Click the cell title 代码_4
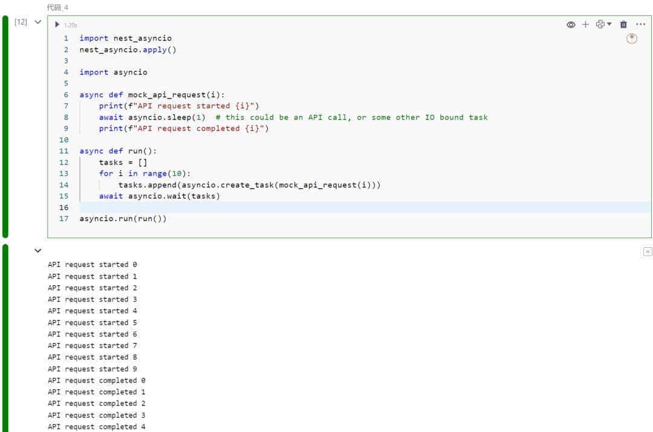This screenshot has height=432, width=653. click(x=58, y=7)
